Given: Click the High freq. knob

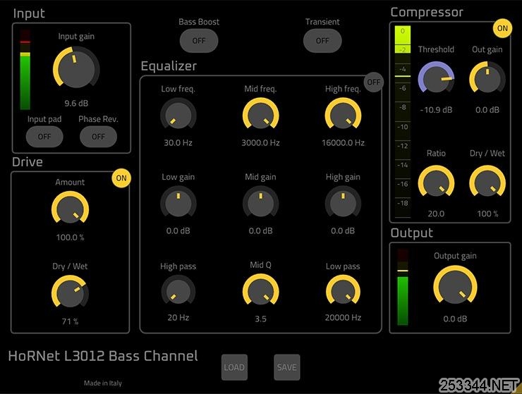Looking at the screenshot, I should pos(343,114).
